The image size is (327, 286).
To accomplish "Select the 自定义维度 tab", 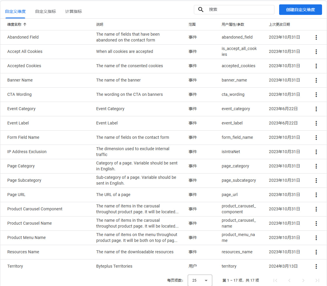I will coord(15,12).
